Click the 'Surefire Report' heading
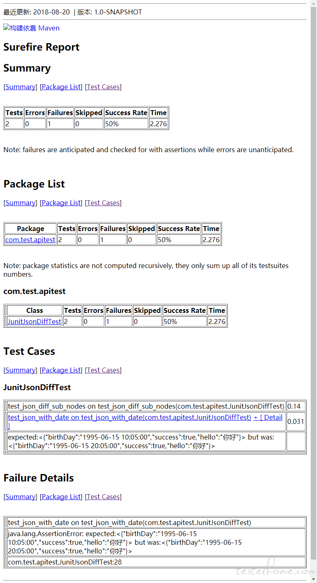 pyautogui.click(x=42, y=47)
